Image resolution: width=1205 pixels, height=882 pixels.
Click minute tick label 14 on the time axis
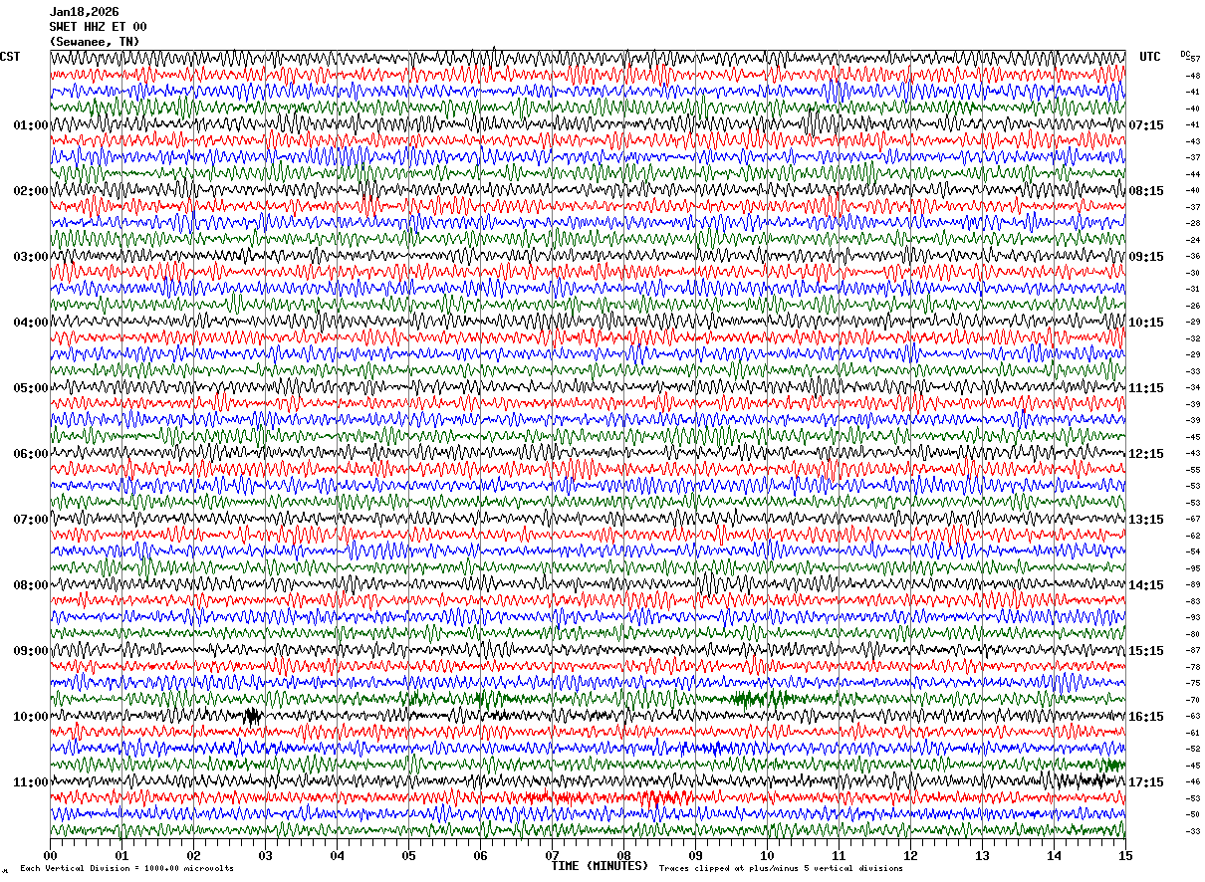pos(1054,855)
